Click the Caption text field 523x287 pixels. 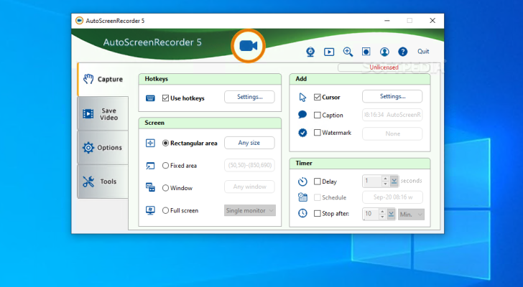[392, 115]
